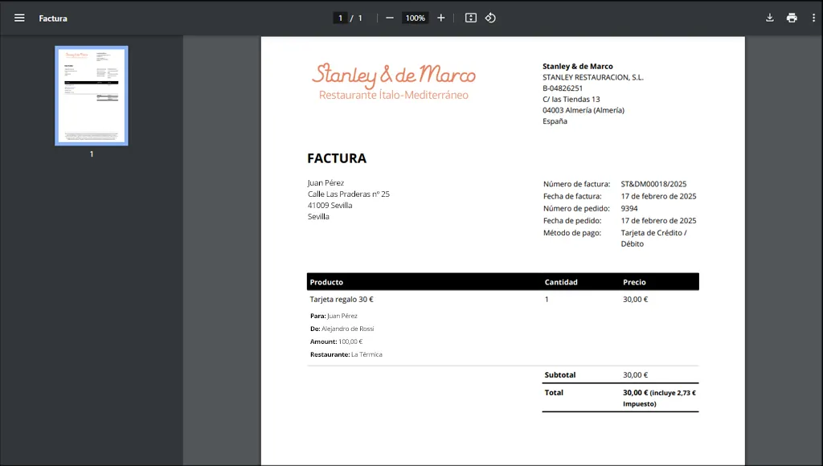The height and width of the screenshot is (466, 823).
Task: Click the fit to page icon
Action: click(x=471, y=18)
